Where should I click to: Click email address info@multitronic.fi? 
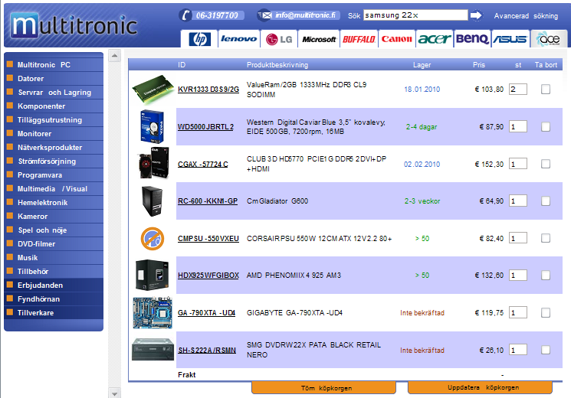(x=305, y=15)
